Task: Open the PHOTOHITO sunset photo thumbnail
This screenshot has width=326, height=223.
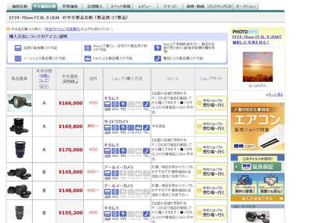Action: tap(257, 67)
